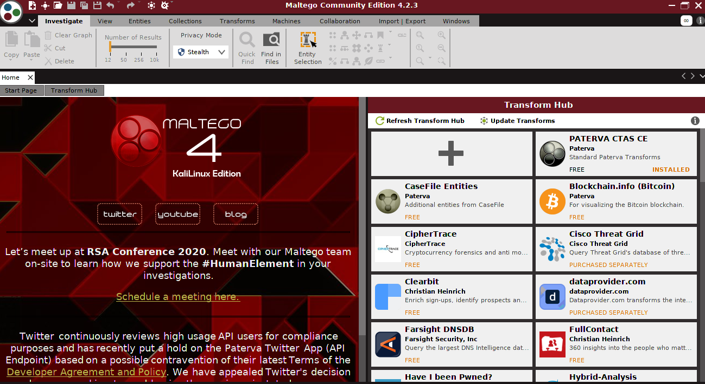
Task: Create a new graph from title bar
Action: (33, 5)
